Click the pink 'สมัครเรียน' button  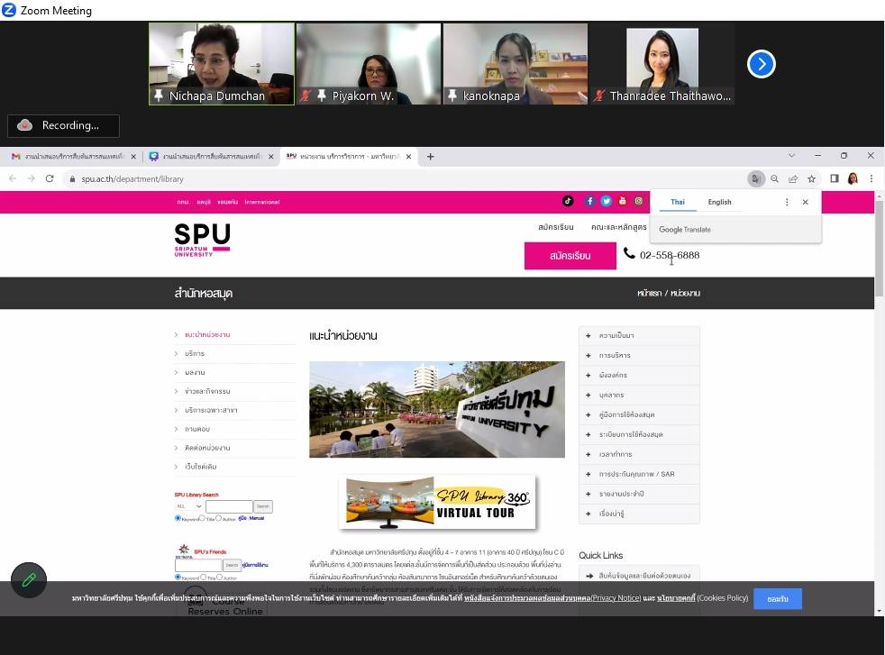tap(570, 255)
